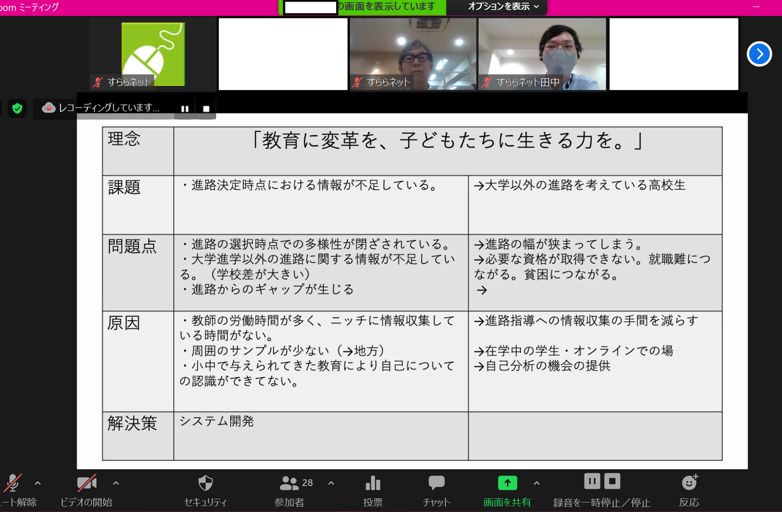Viewport: 782px width, 512px height.
Task: Click the 理念 row header cell
Action: (138, 151)
